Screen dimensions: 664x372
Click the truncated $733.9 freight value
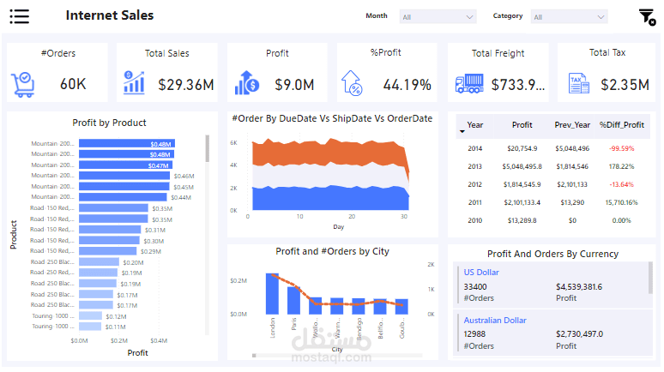coord(518,85)
